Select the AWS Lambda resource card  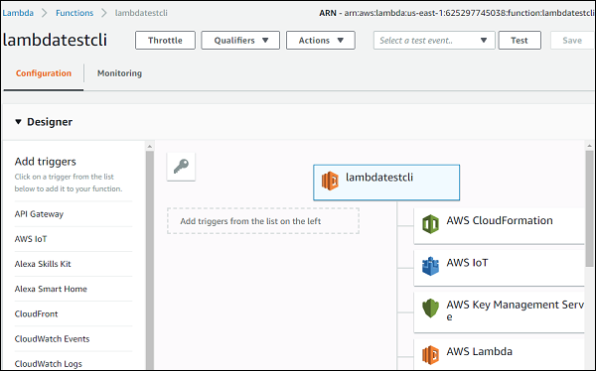(499, 354)
